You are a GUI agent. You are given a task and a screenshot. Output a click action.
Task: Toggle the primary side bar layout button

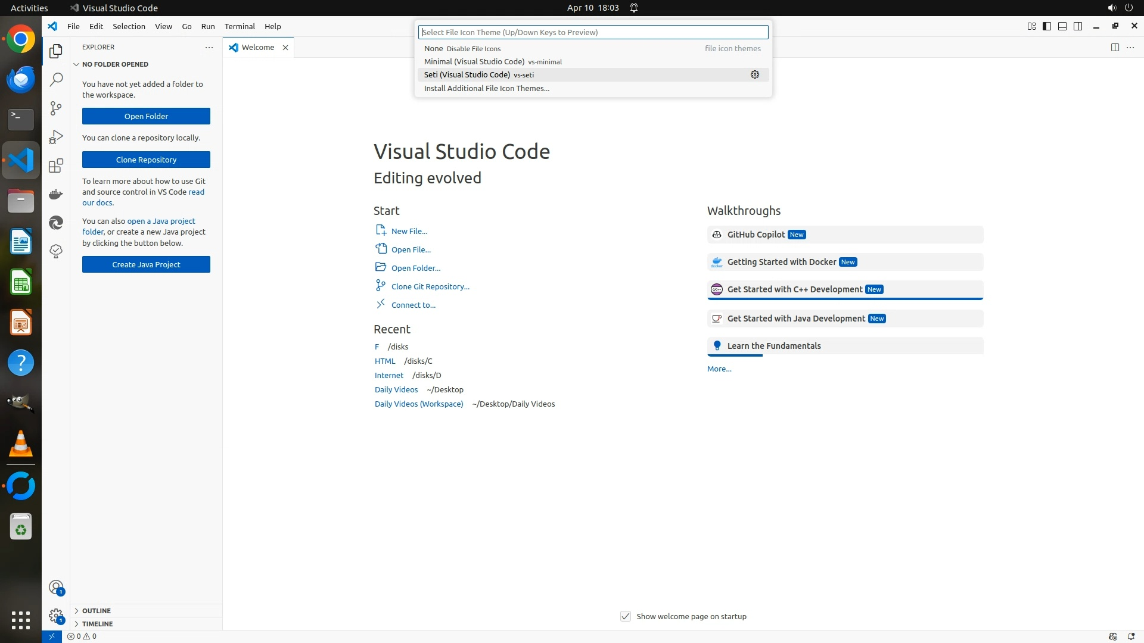coord(1047,26)
